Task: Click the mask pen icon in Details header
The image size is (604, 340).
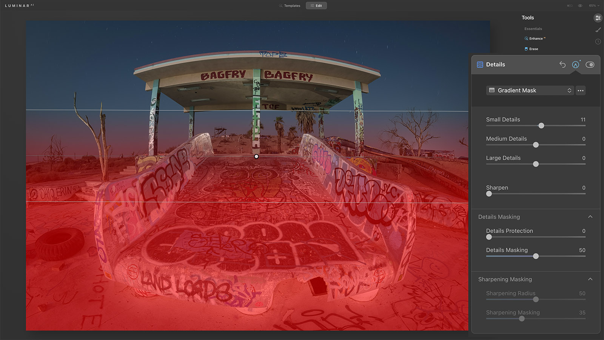Action: click(x=575, y=65)
